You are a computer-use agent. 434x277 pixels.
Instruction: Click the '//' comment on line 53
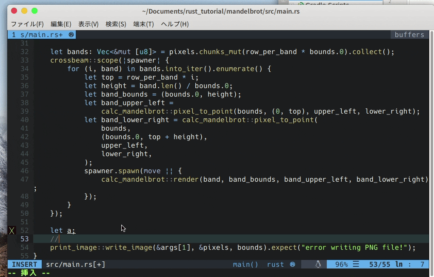pos(54,239)
